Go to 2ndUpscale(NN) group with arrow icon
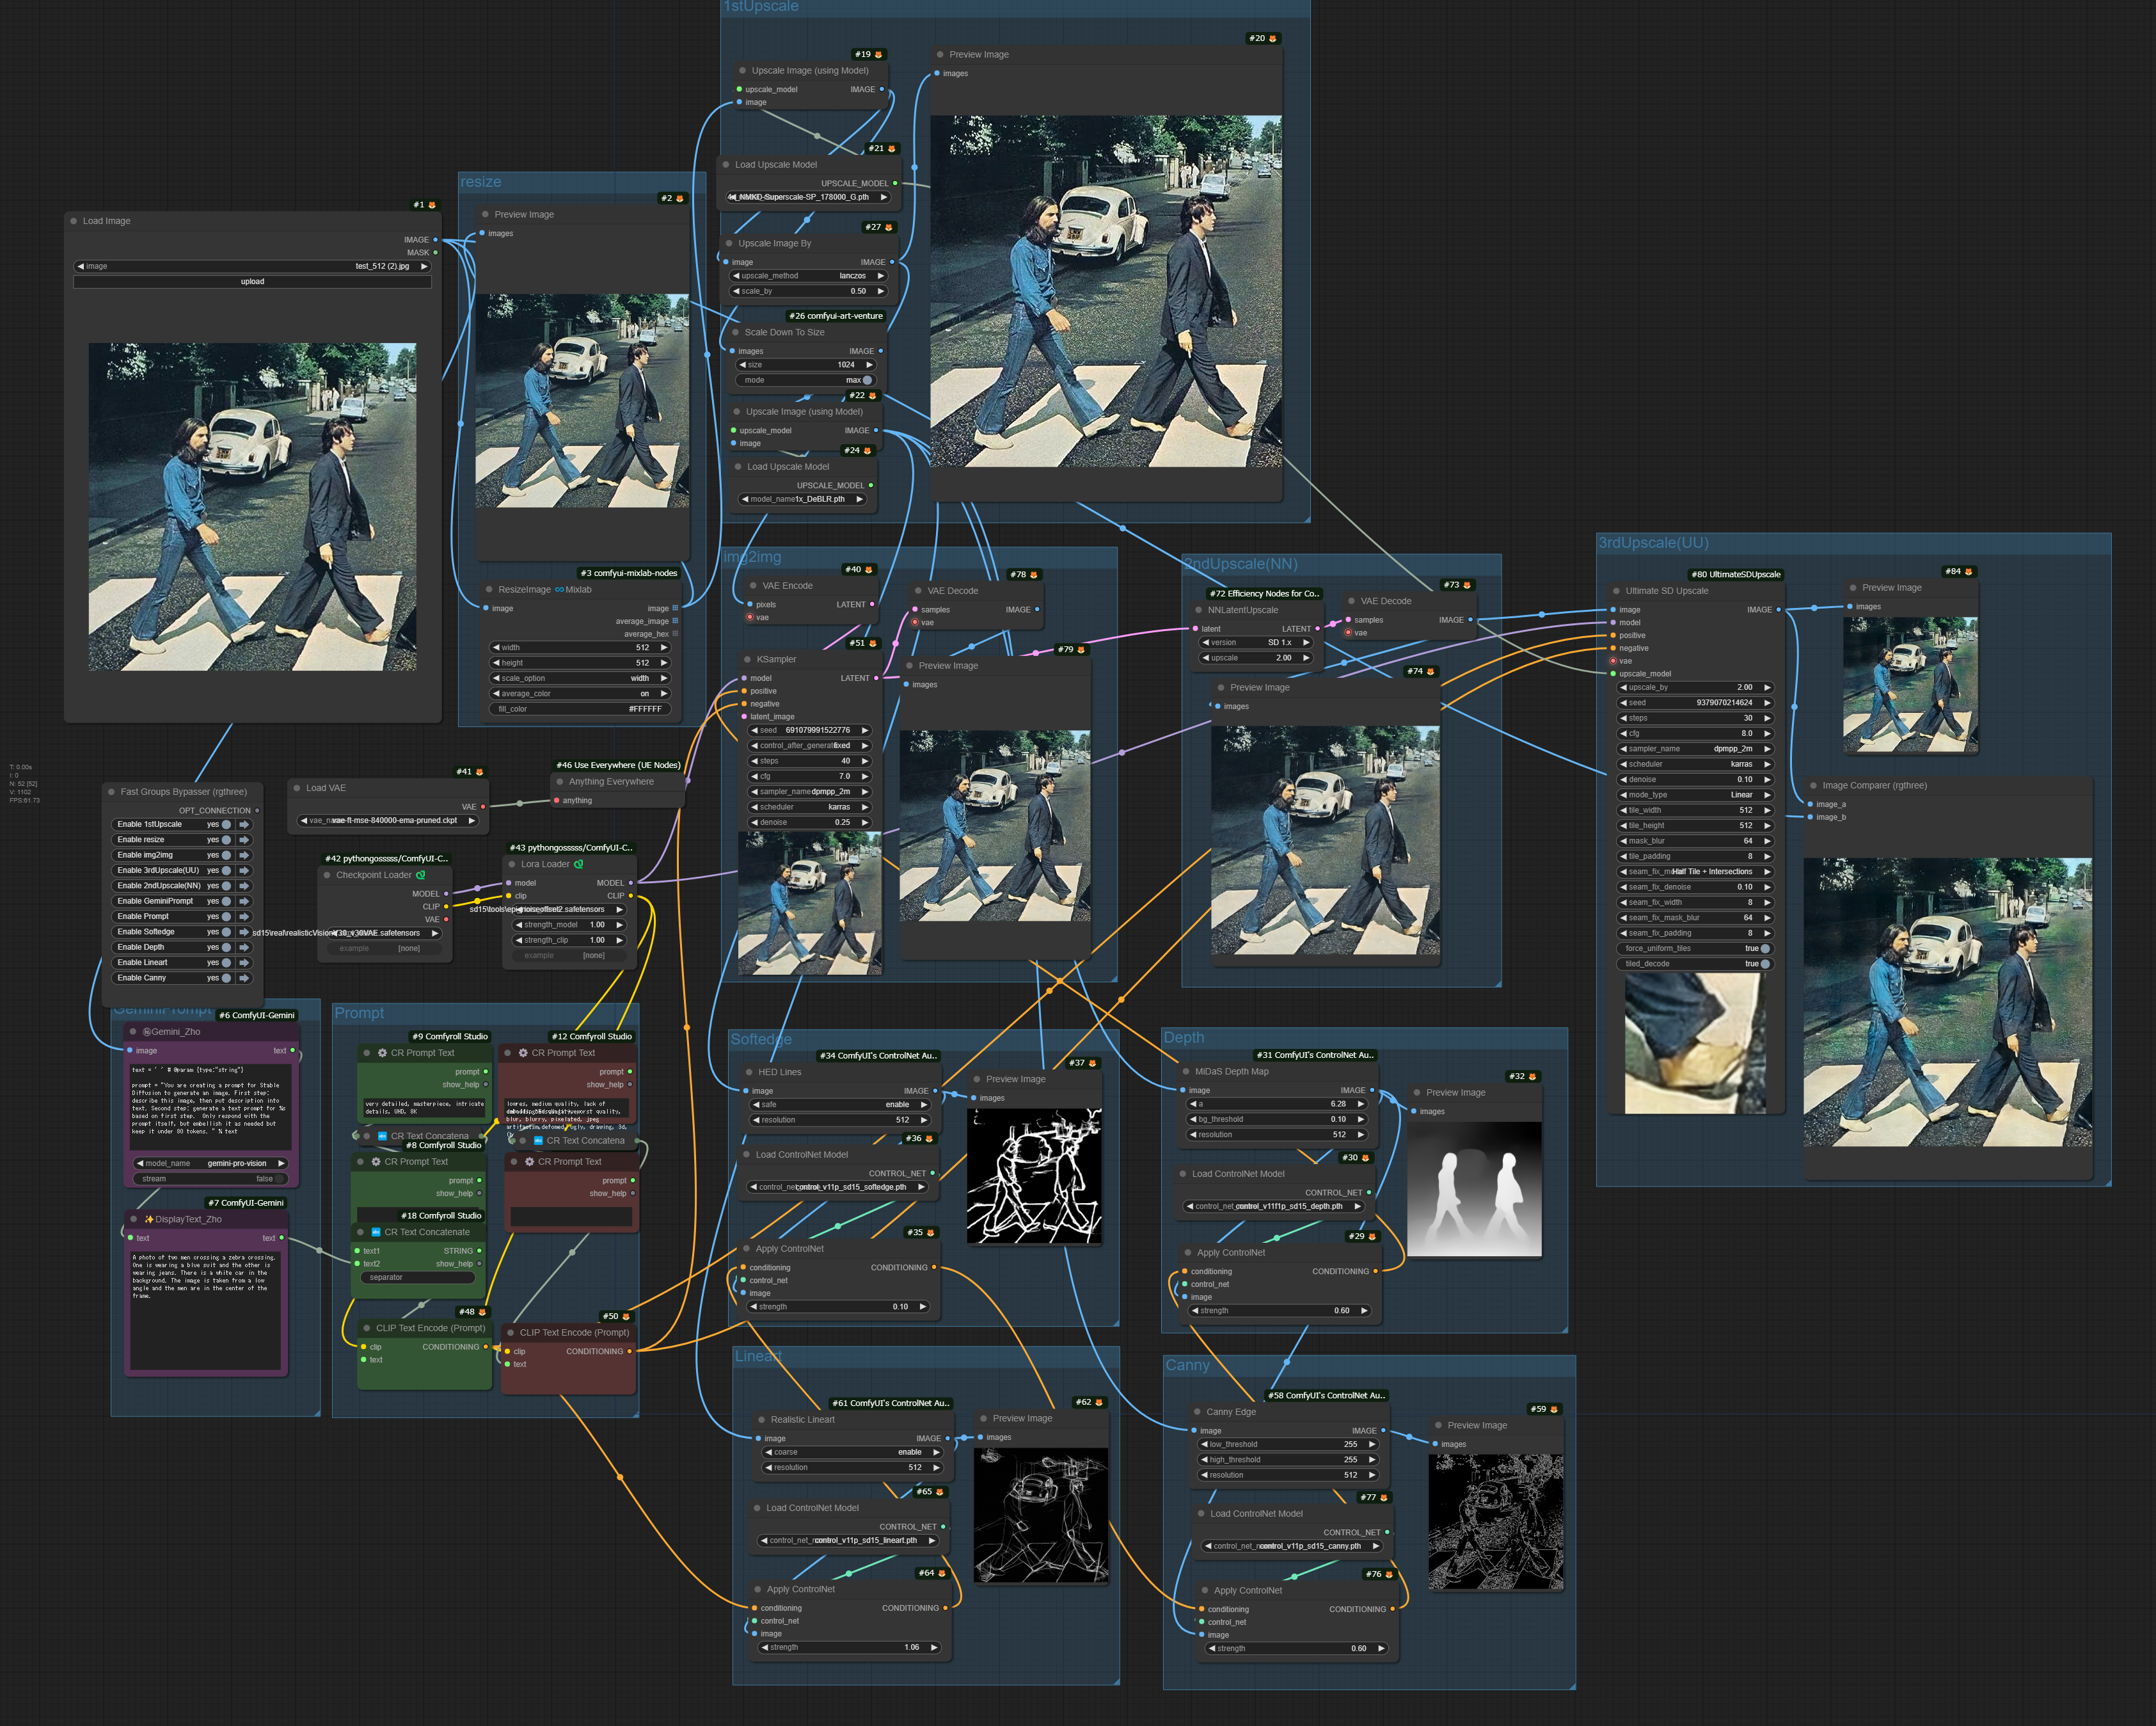The image size is (2156, 1726). pos(243,886)
